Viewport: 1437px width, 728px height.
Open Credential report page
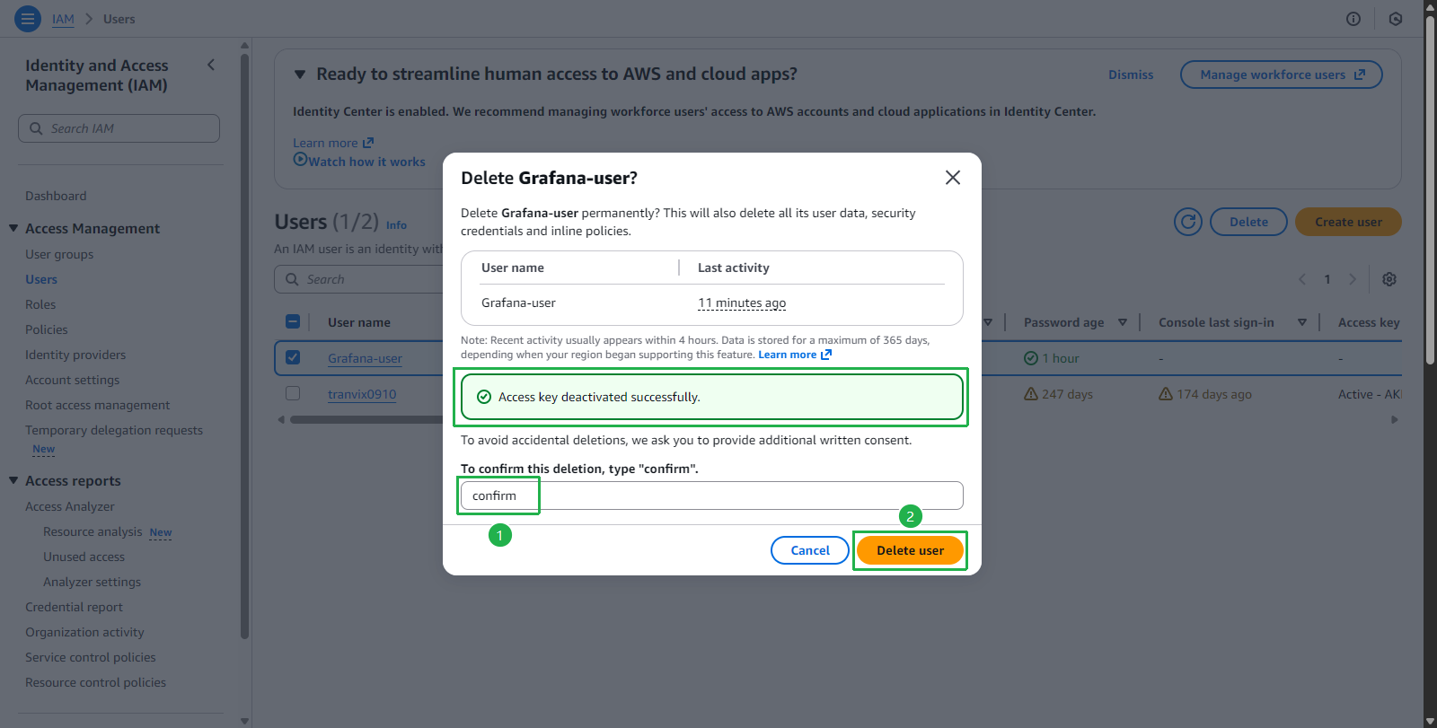(74, 607)
